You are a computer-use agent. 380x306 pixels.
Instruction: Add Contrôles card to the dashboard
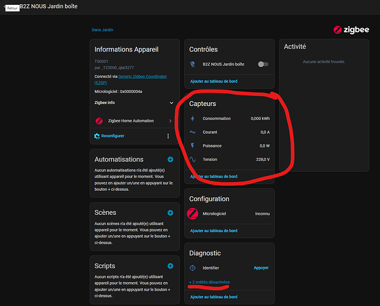coord(214,81)
